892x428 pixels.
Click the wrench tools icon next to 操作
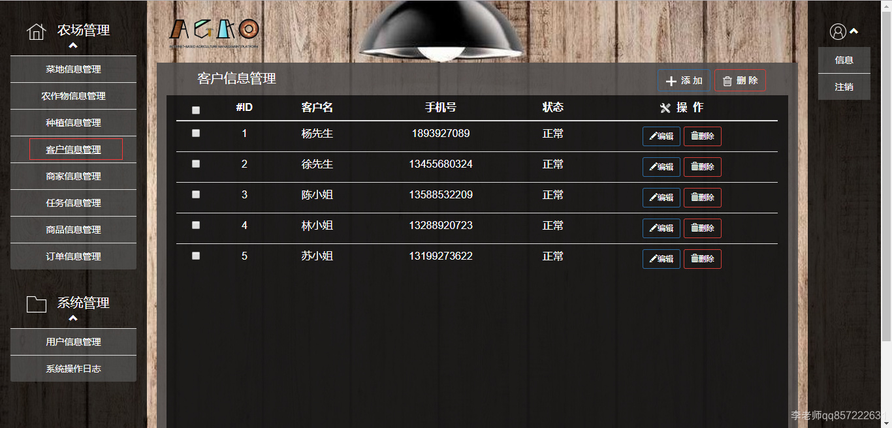coord(665,108)
